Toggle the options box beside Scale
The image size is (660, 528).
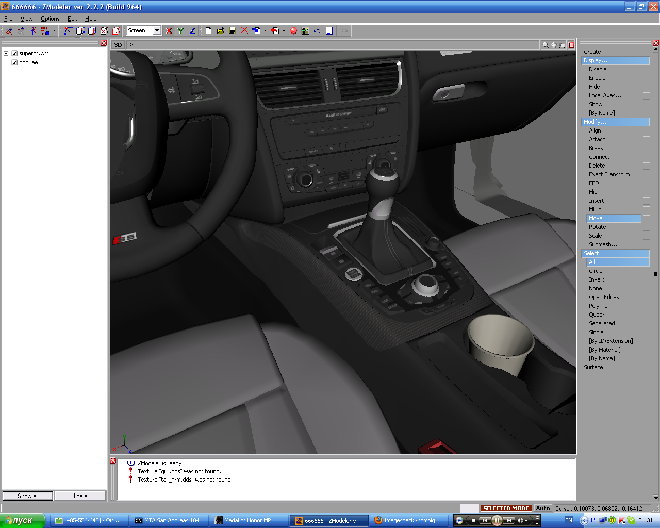(x=647, y=236)
